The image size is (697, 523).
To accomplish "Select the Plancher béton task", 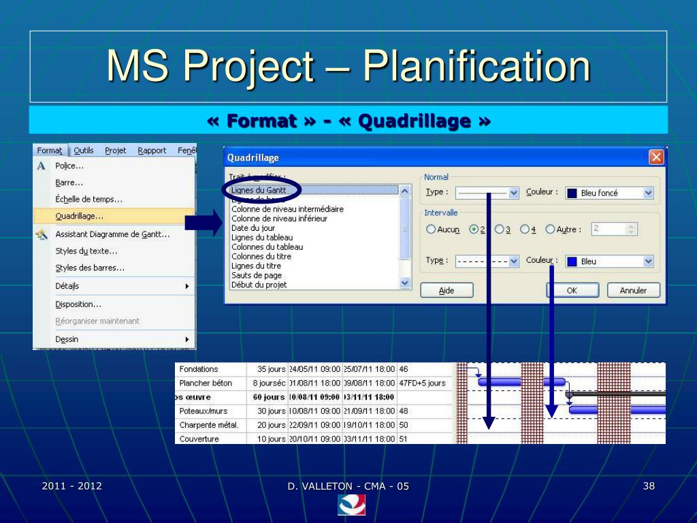I will tap(206, 383).
